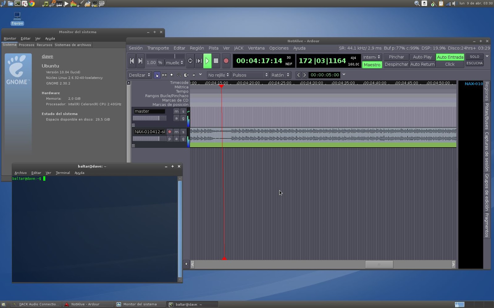Switch to Procesos tab in Monitor del sistema
The image size is (494, 308).
pyautogui.click(x=27, y=45)
